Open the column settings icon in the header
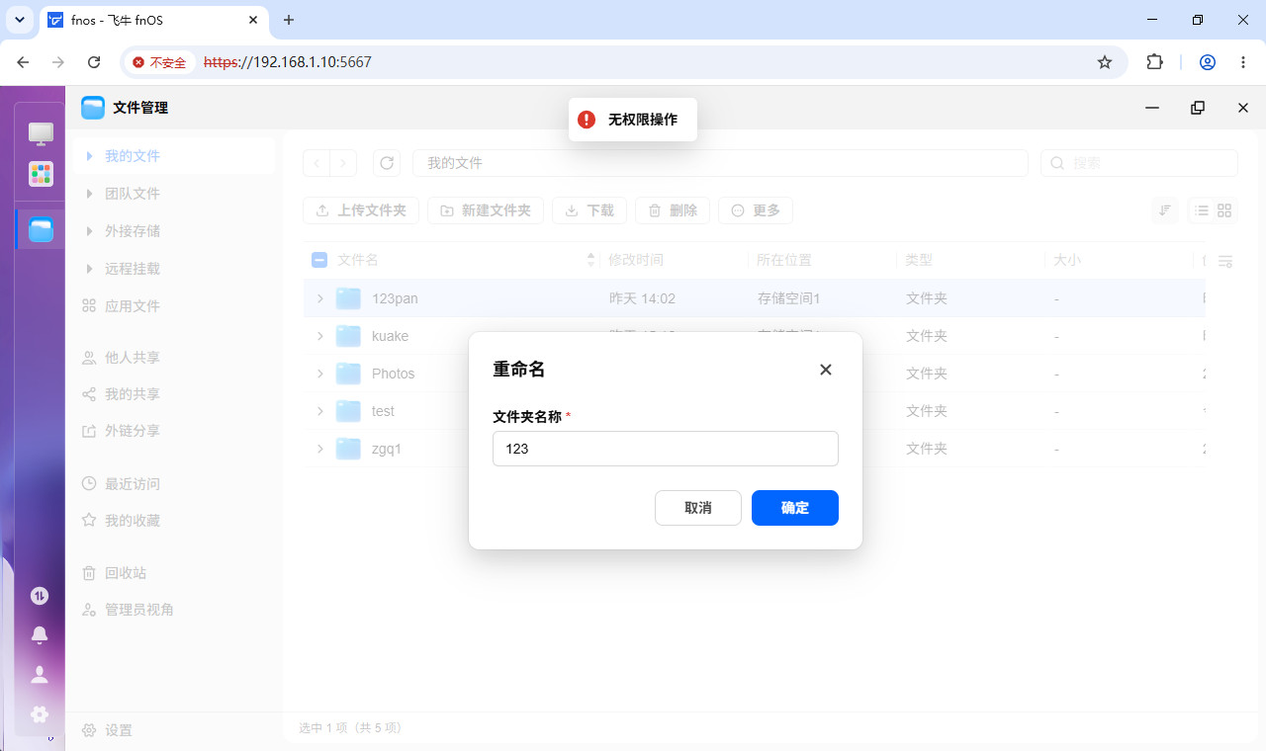 1225,261
